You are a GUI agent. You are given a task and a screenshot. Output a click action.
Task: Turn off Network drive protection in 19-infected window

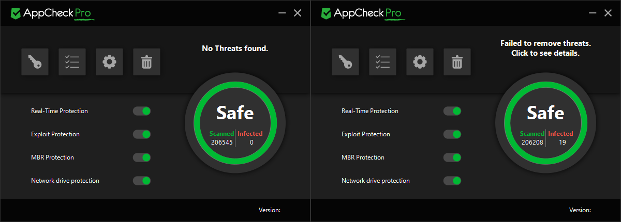click(452, 181)
